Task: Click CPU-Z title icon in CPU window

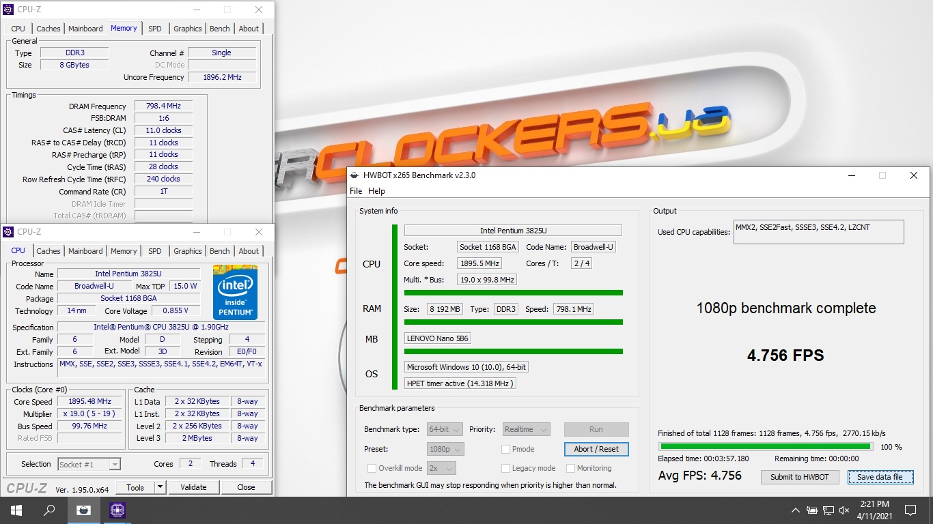Action: pyautogui.click(x=9, y=232)
